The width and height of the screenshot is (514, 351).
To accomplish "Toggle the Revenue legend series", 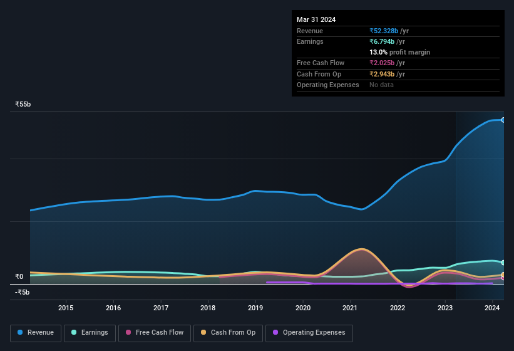I will 36,333.
